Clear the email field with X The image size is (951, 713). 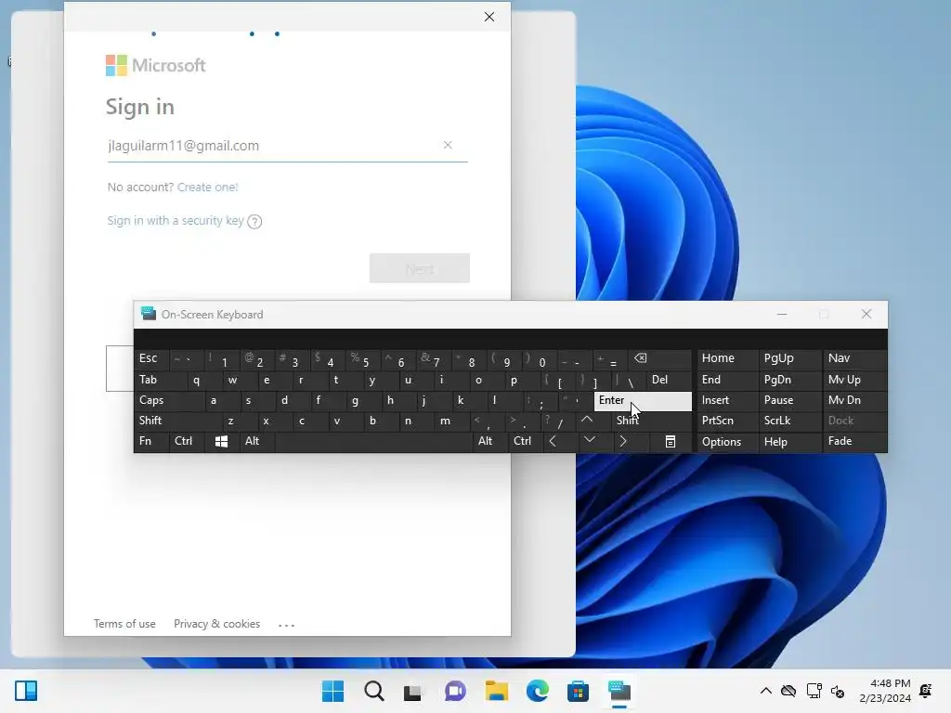pyautogui.click(x=448, y=145)
